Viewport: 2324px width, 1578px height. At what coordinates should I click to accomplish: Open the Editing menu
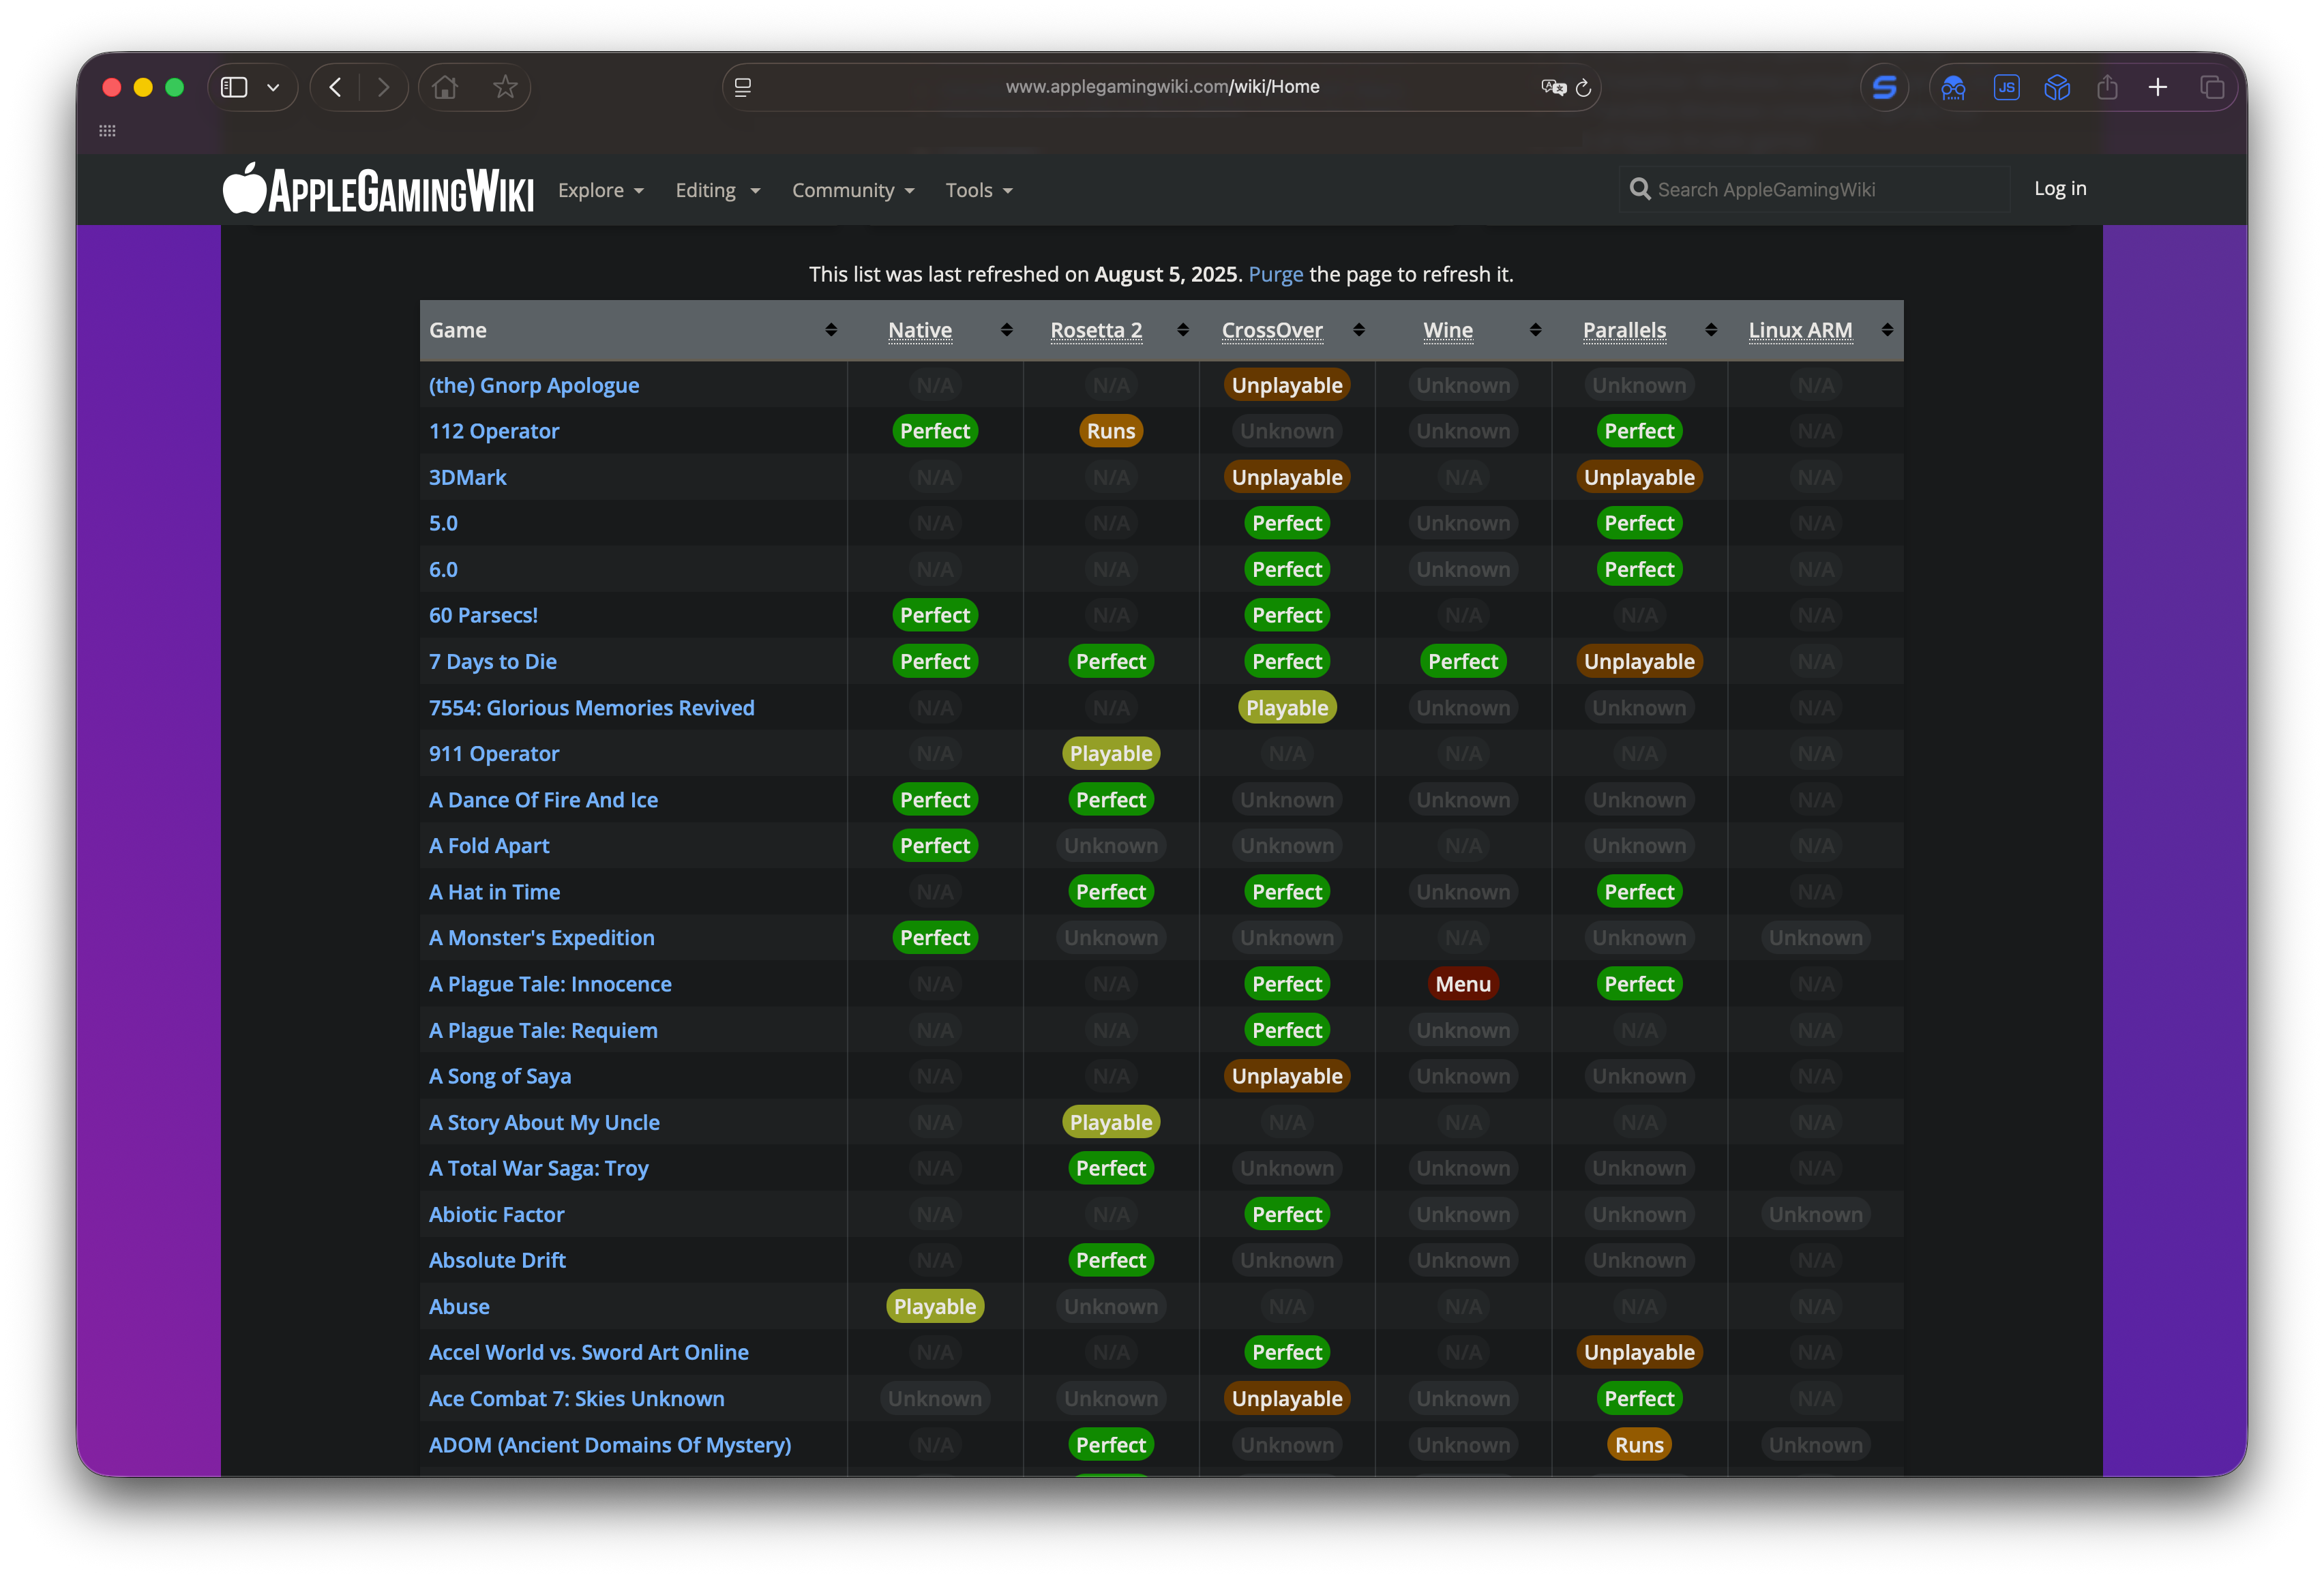coord(718,190)
